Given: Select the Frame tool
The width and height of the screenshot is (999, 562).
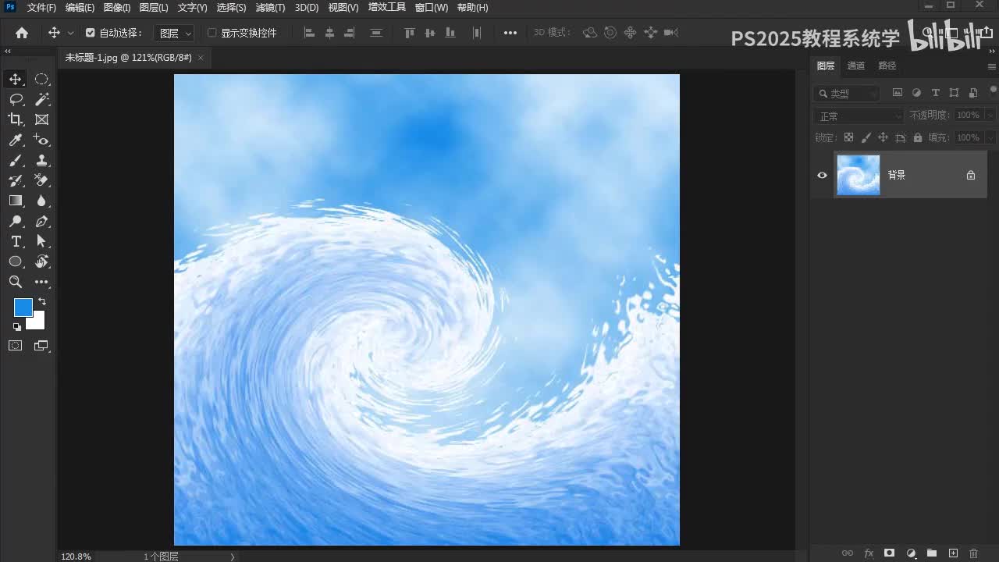Looking at the screenshot, I should [x=42, y=119].
